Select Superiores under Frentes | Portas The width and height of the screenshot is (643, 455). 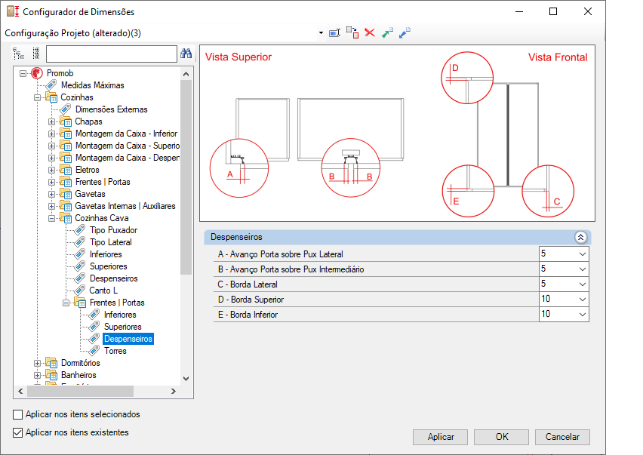coord(122,327)
